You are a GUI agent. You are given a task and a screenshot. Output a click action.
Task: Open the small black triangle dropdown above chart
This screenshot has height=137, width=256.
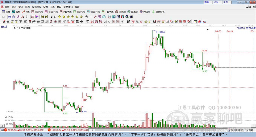point(208,30)
